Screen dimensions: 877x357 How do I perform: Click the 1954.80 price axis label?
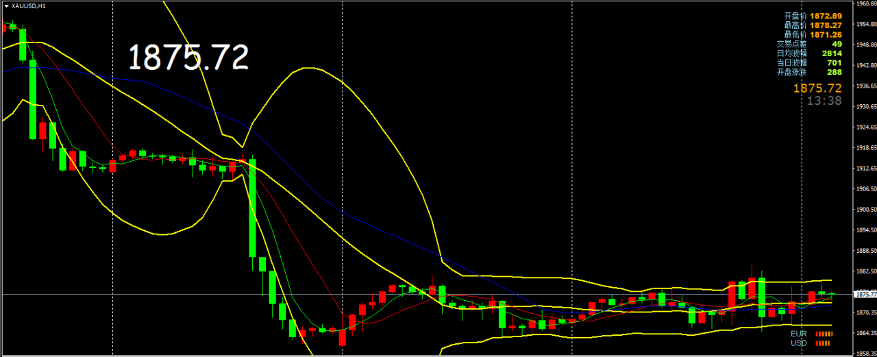[866, 24]
